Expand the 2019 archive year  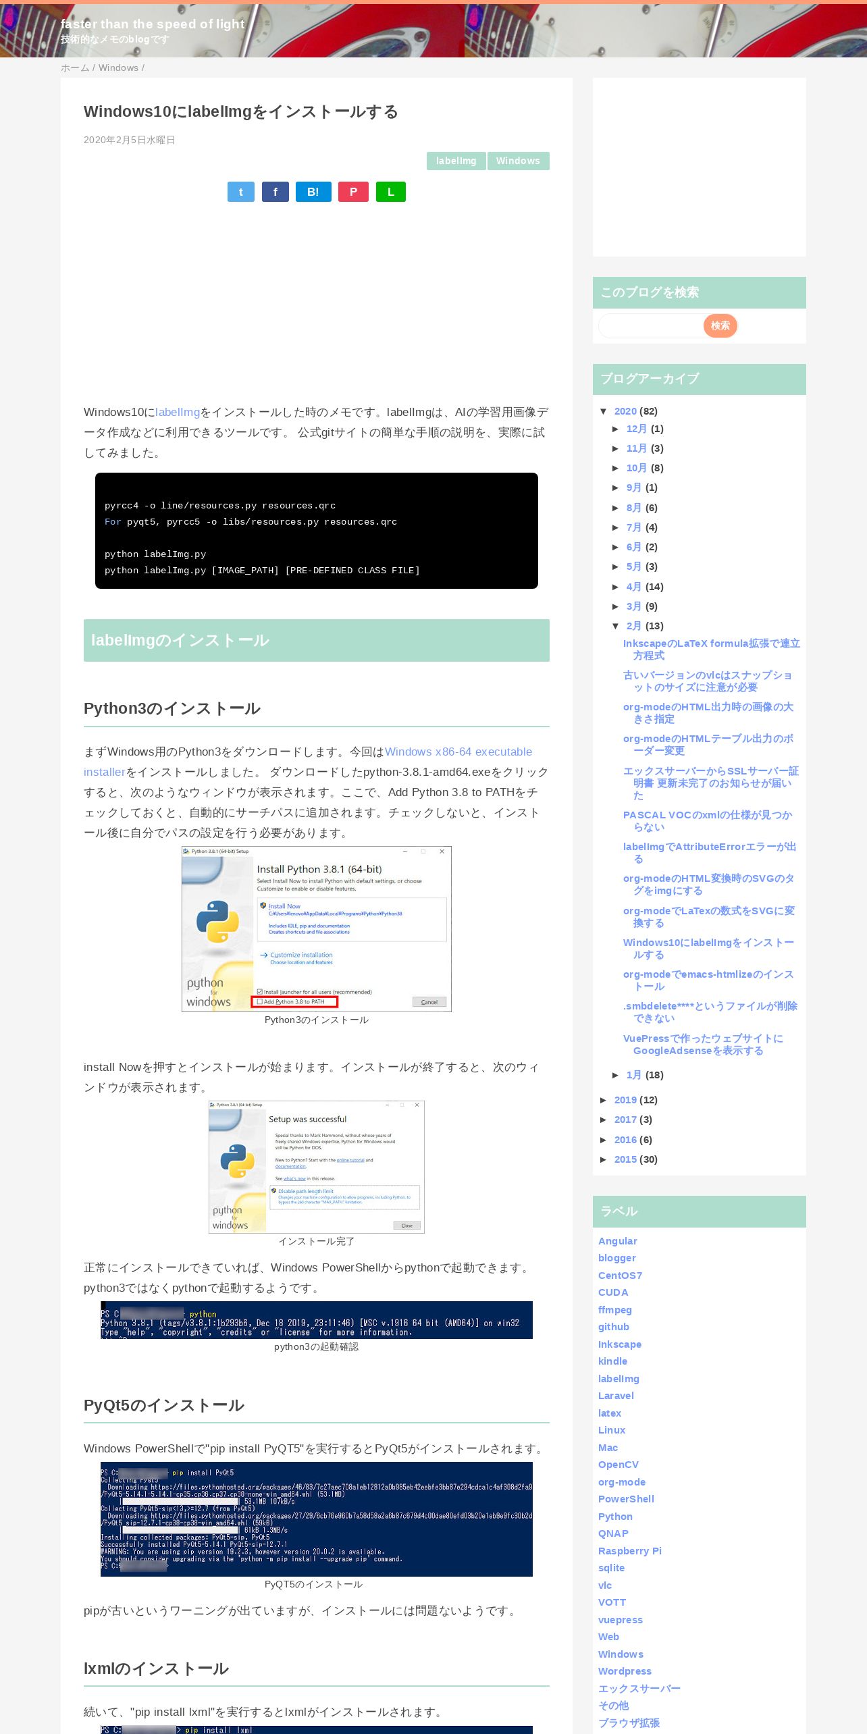pyautogui.click(x=604, y=1100)
